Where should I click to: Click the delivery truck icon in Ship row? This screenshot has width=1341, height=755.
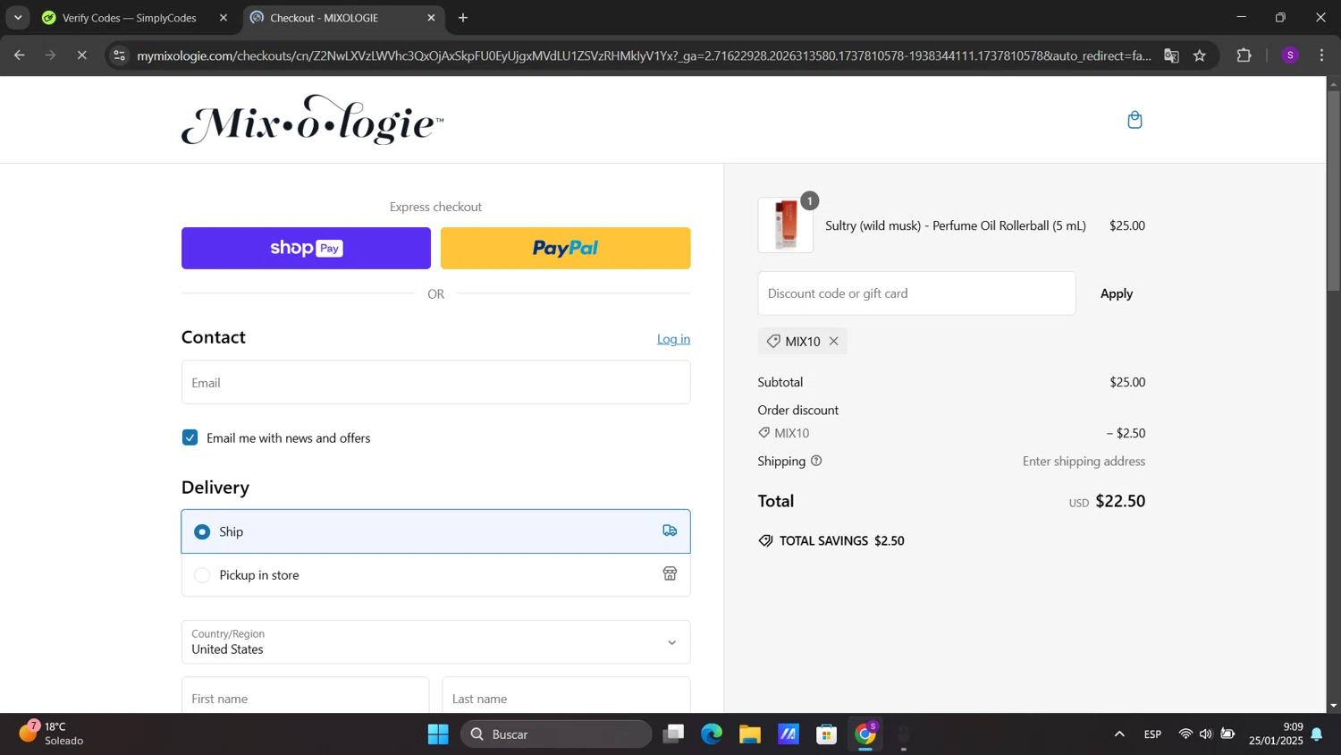(670, 530)
